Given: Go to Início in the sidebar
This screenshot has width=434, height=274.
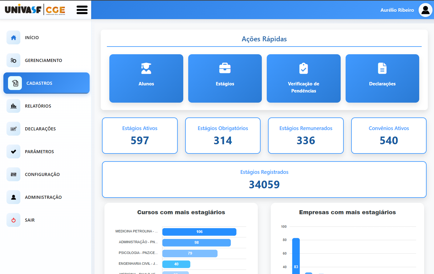Looking at the screenshot, I should pos(32,38).
